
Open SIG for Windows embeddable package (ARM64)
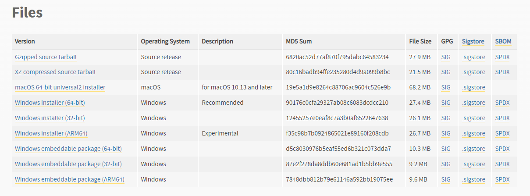(446, 179)
